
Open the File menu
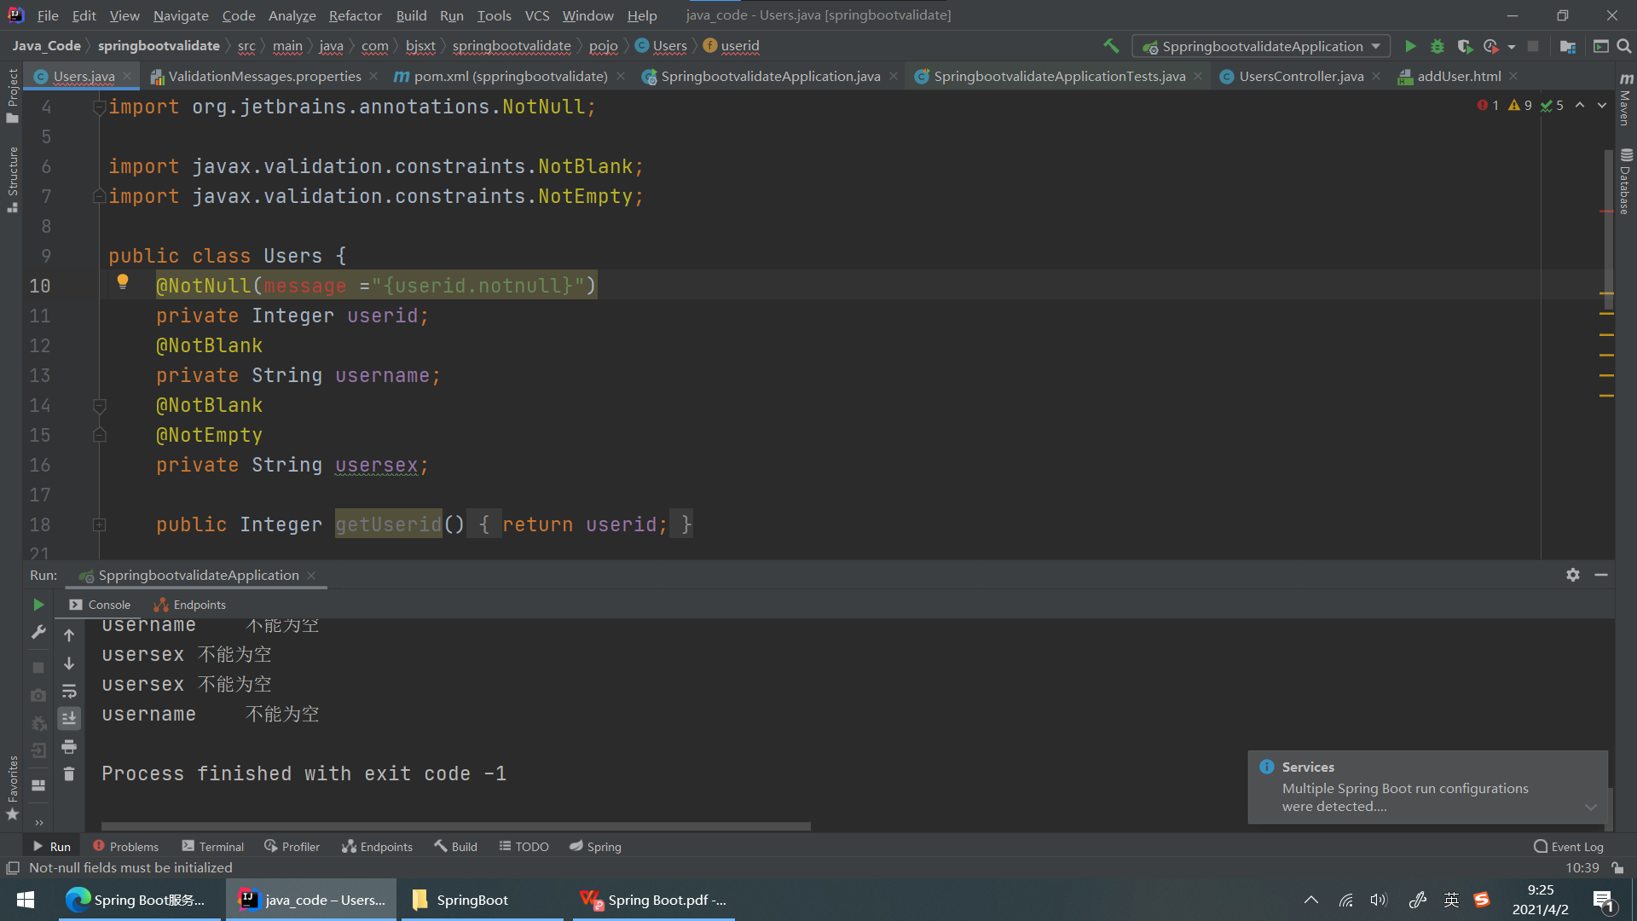48,15
